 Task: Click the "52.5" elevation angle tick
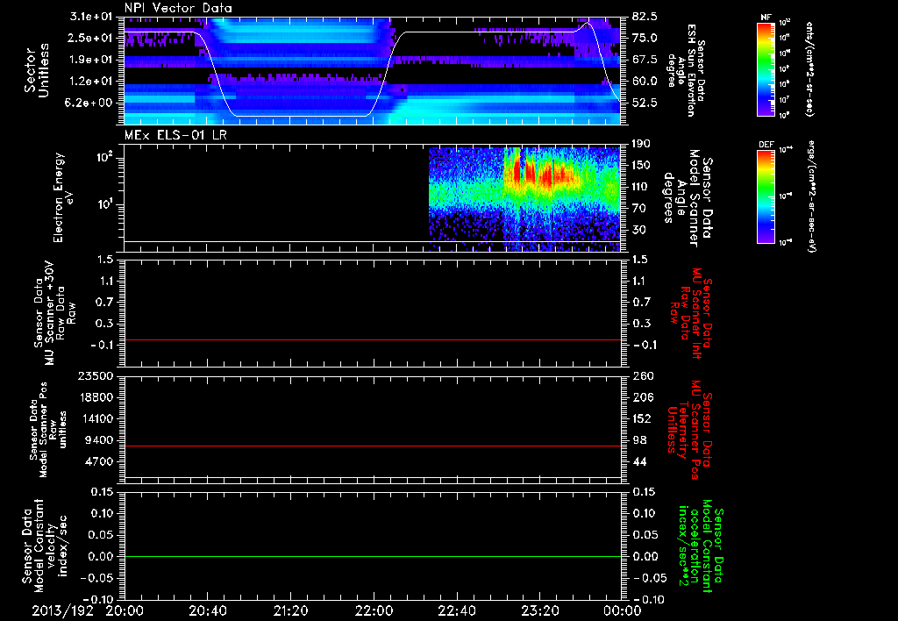(x=645, y=103)
